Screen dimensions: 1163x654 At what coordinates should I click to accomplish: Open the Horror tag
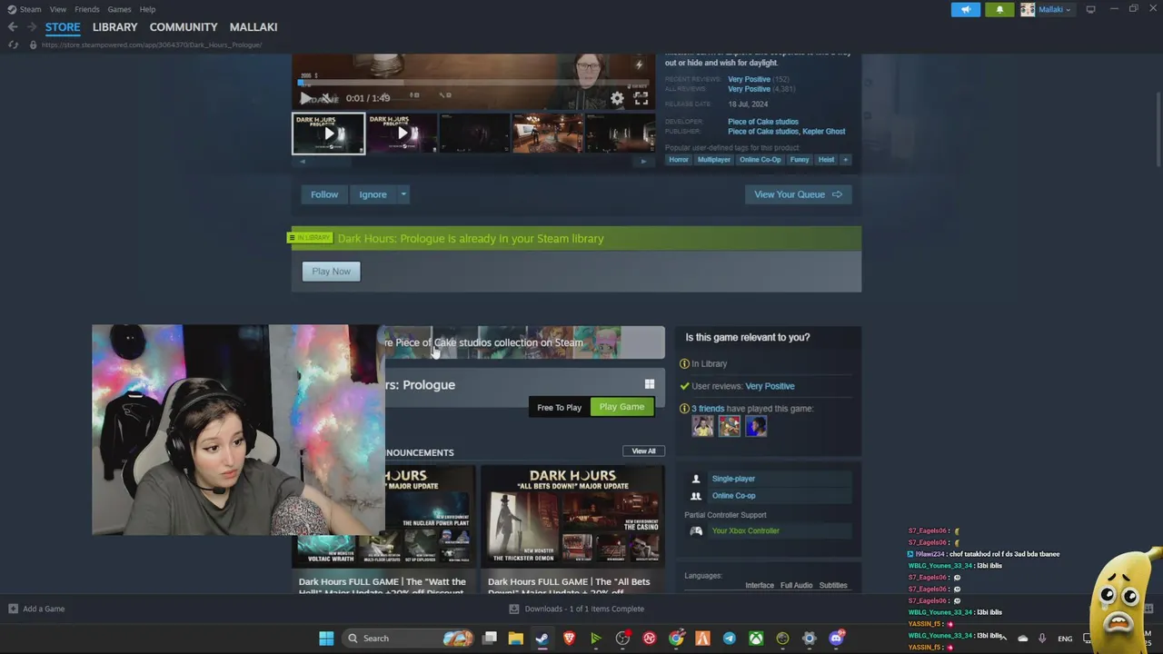click(679, 160)
